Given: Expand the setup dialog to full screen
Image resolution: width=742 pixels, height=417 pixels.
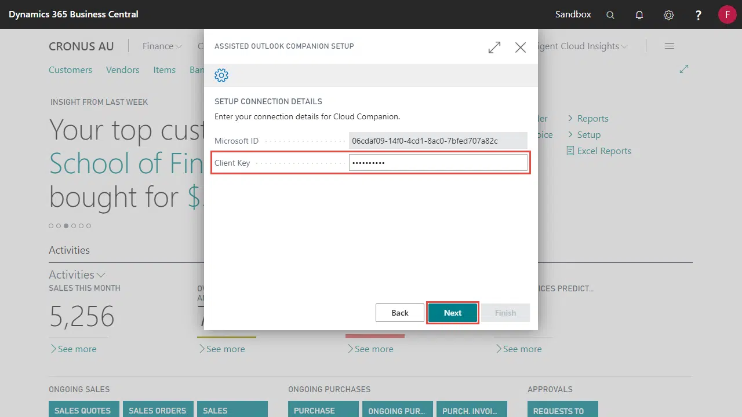Looking at the screenshot, I should pos(494,47).
